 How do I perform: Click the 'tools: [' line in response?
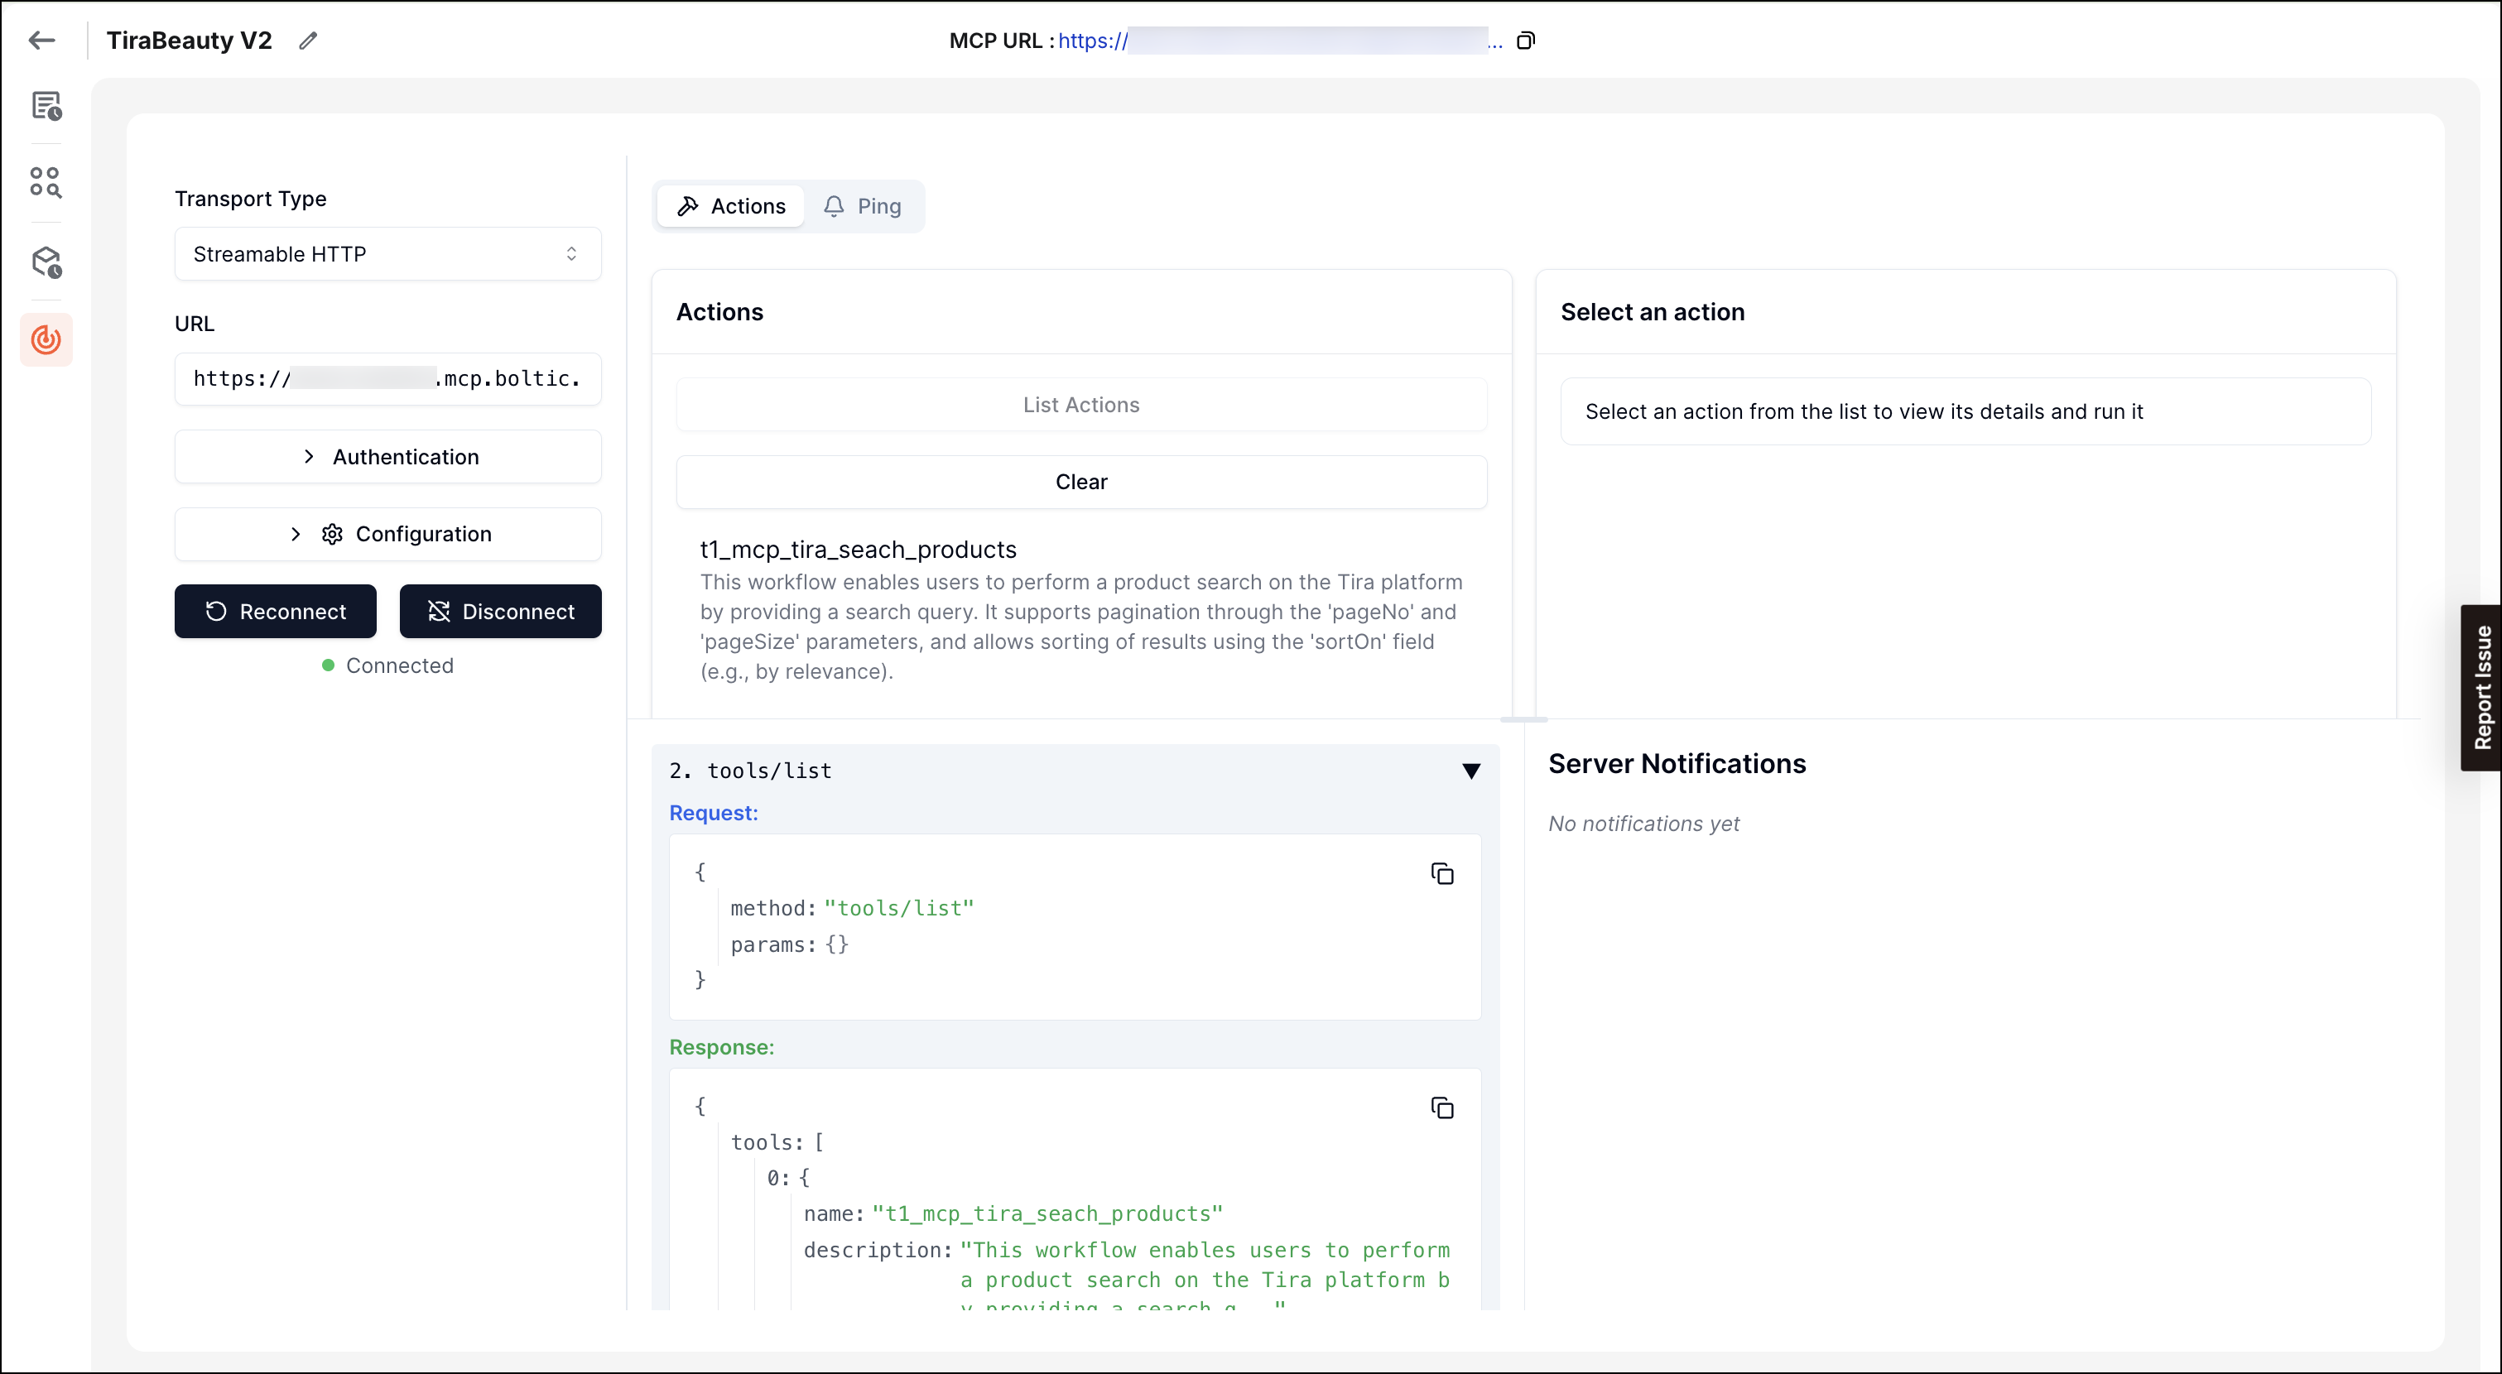(777, 1142)
